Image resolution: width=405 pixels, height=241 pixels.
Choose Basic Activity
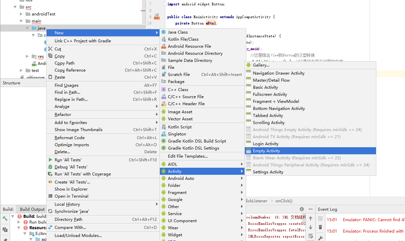(x=310, y=87)
